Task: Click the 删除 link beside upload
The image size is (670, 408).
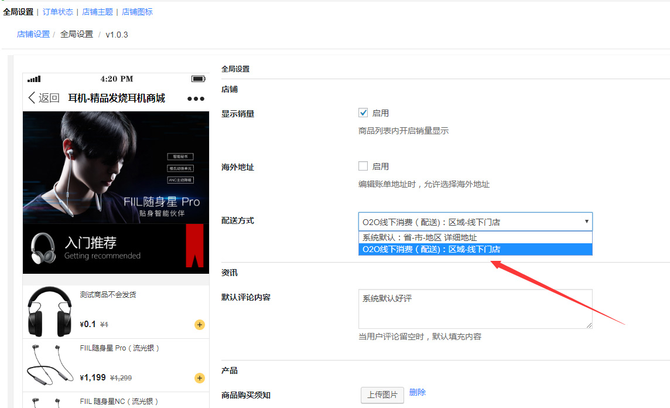Action: click(418, 392)
